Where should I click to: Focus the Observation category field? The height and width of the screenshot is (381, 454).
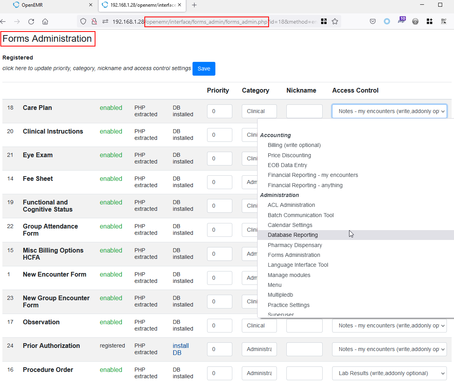tap(259, 325)
